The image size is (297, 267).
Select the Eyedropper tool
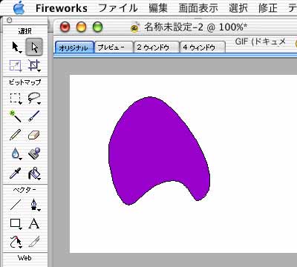[x=16, y=173]
